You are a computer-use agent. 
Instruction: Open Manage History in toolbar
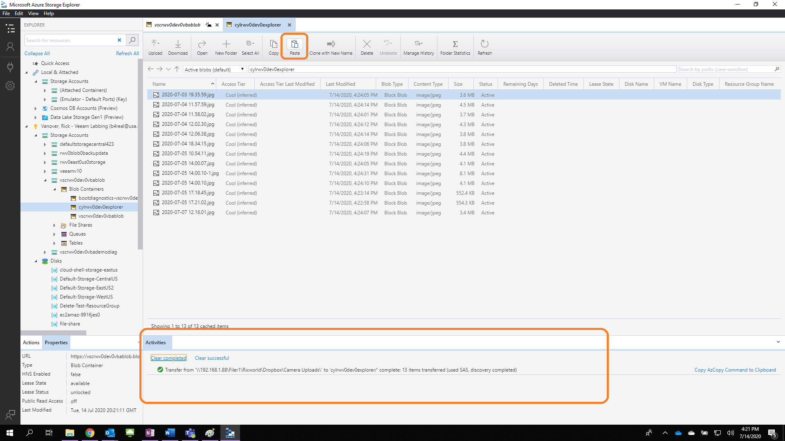click(x=419, y=47)
